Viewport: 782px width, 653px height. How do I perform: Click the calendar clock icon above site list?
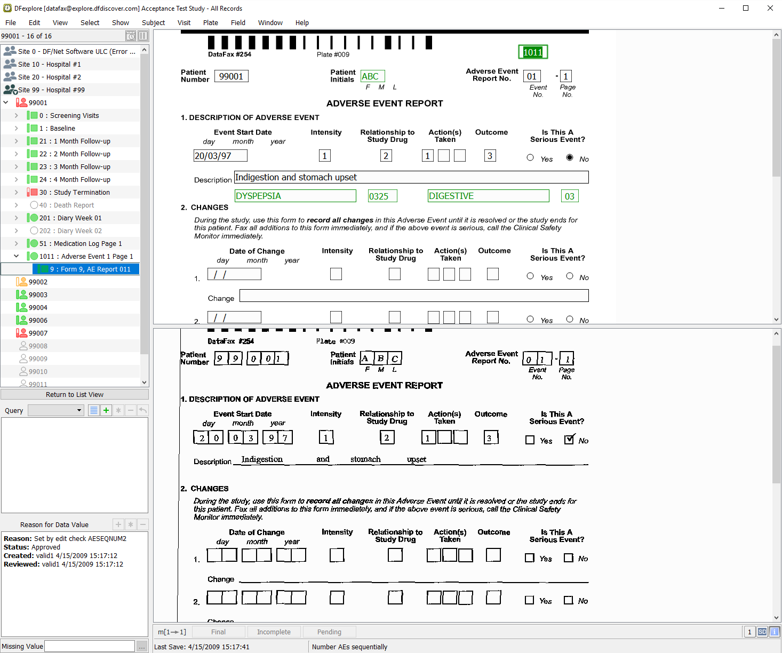pos(131,36)
